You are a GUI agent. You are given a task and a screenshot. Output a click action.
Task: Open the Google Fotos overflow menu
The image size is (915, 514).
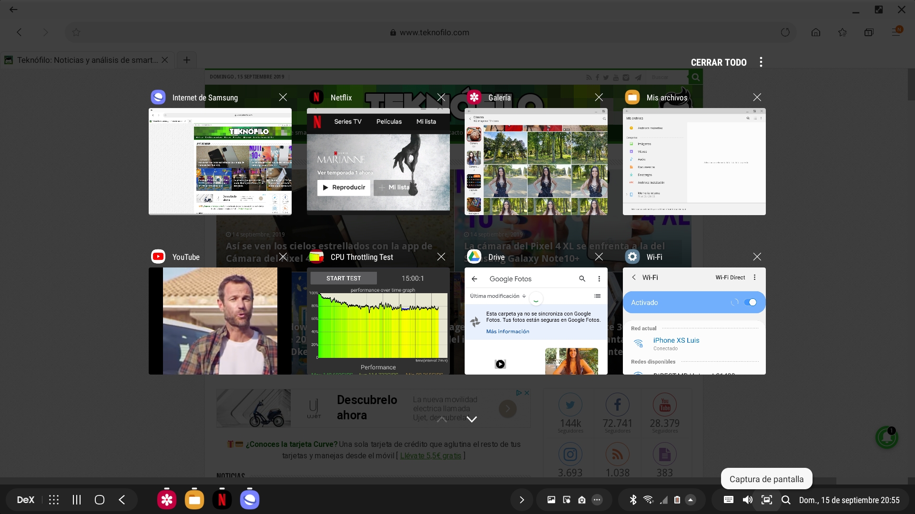pyautogui.click(x=599, y=279)
